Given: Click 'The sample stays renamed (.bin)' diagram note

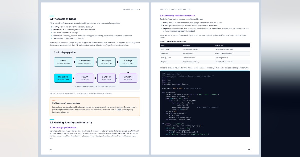Looking at the screenshot, I should point(95,86).
